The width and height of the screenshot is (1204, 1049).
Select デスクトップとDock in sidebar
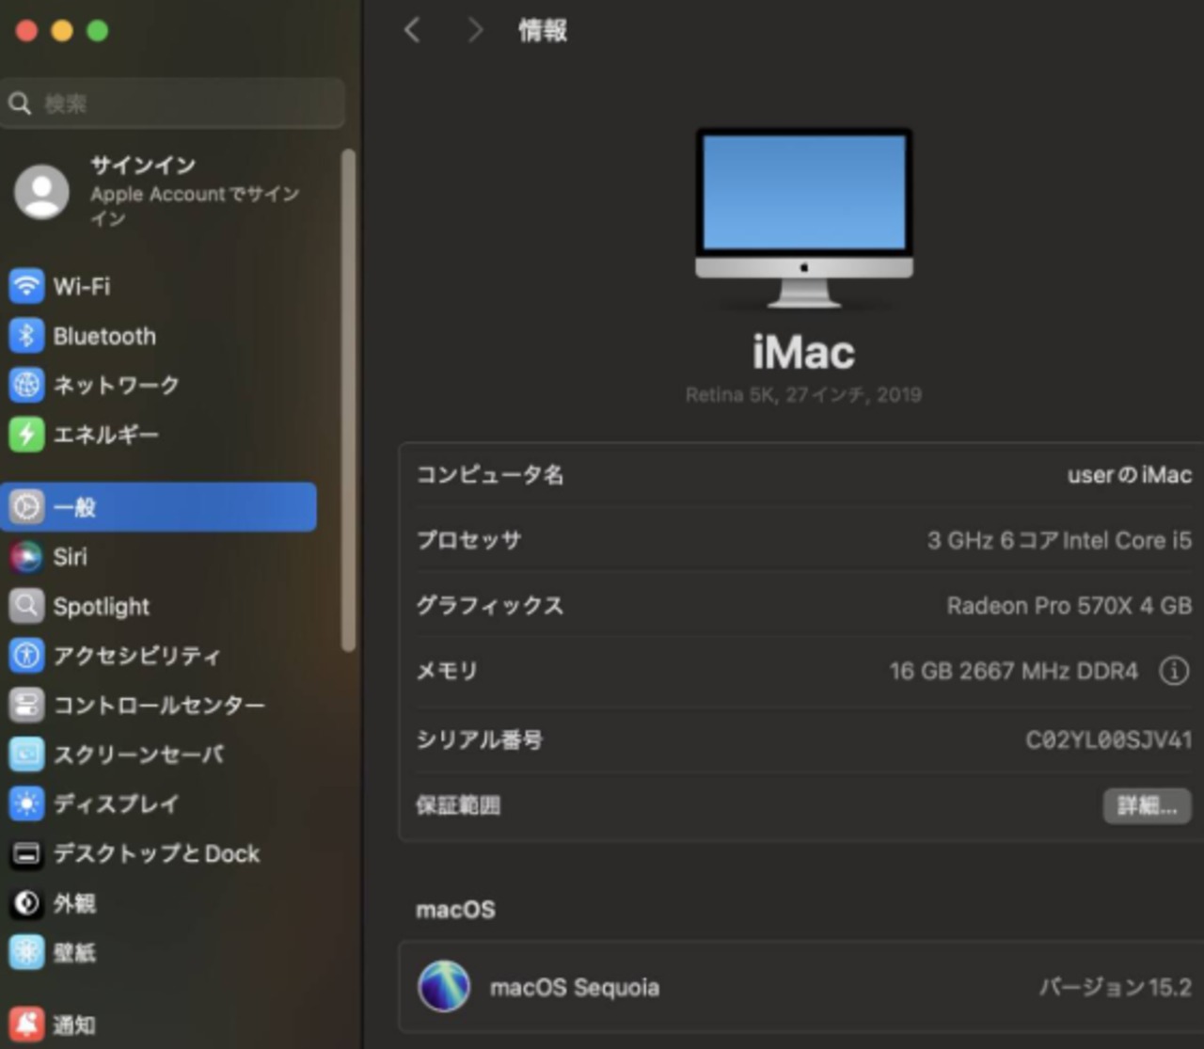158,853
